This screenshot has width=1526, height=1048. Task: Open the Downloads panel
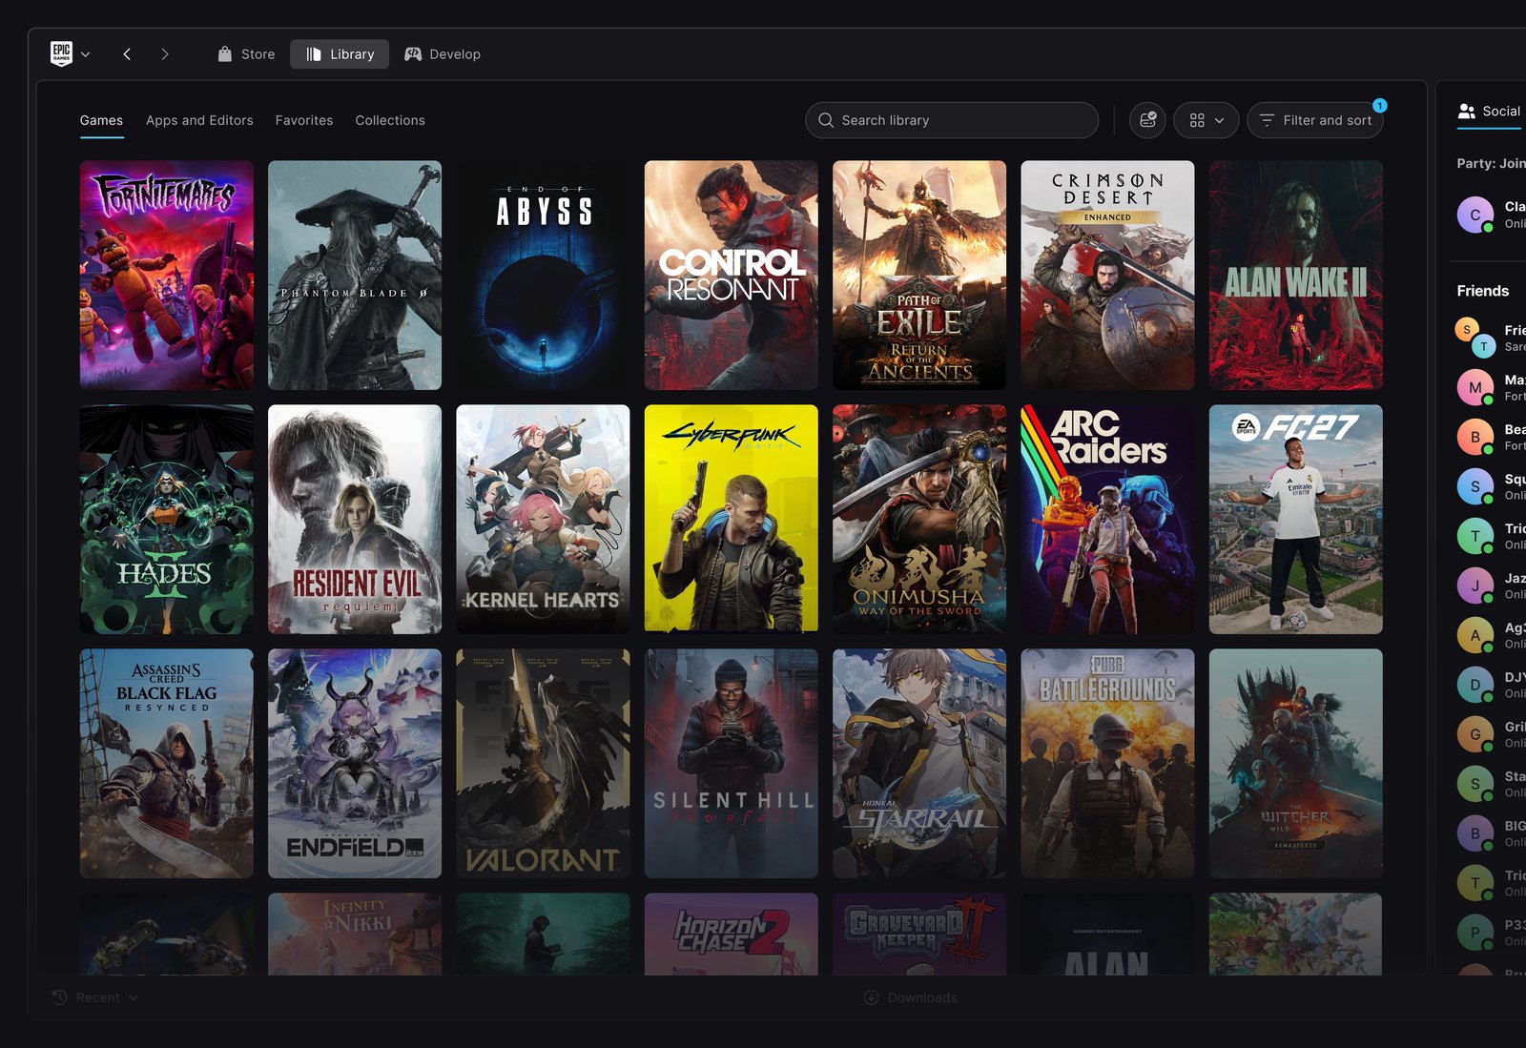click(910, 997)
